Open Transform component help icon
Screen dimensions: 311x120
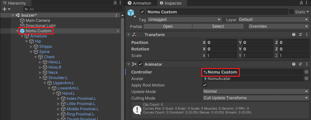point(294,34)
